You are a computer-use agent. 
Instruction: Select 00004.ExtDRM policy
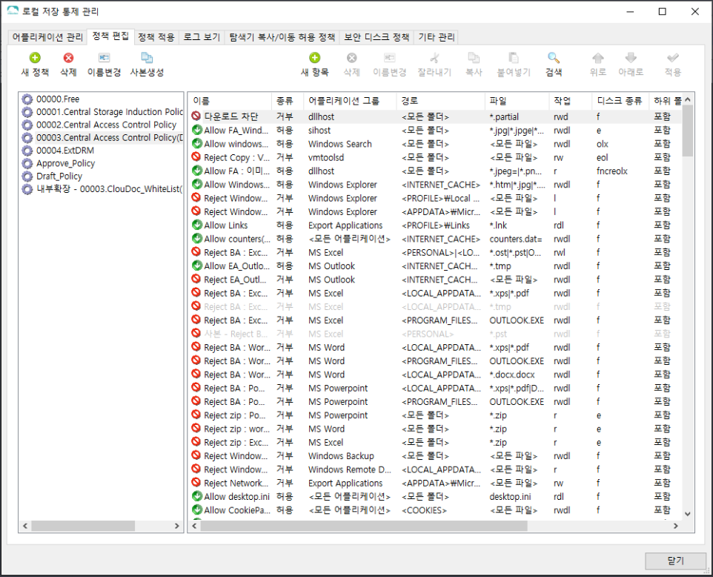click(65, 151)
